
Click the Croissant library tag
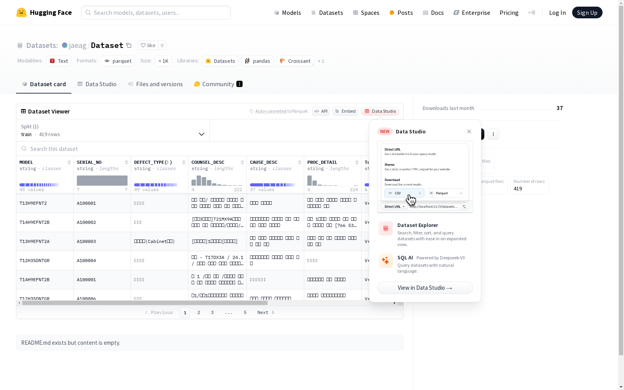pyautogui.click(x=295, y=61)
